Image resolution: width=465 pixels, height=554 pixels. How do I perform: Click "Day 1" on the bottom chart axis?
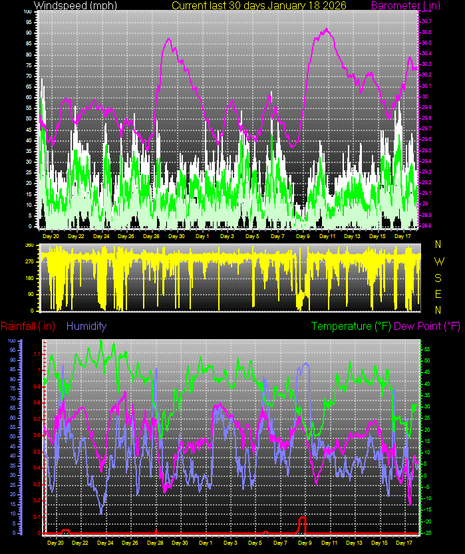[205, 543]
